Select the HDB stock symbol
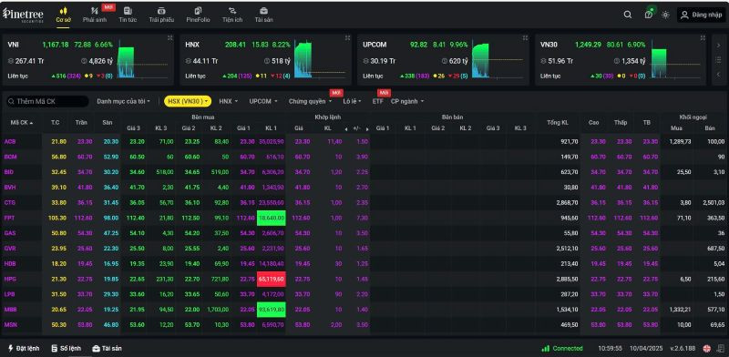Image resolution: width=729 pixels, height=357 pixels. (x=10, y=263)
